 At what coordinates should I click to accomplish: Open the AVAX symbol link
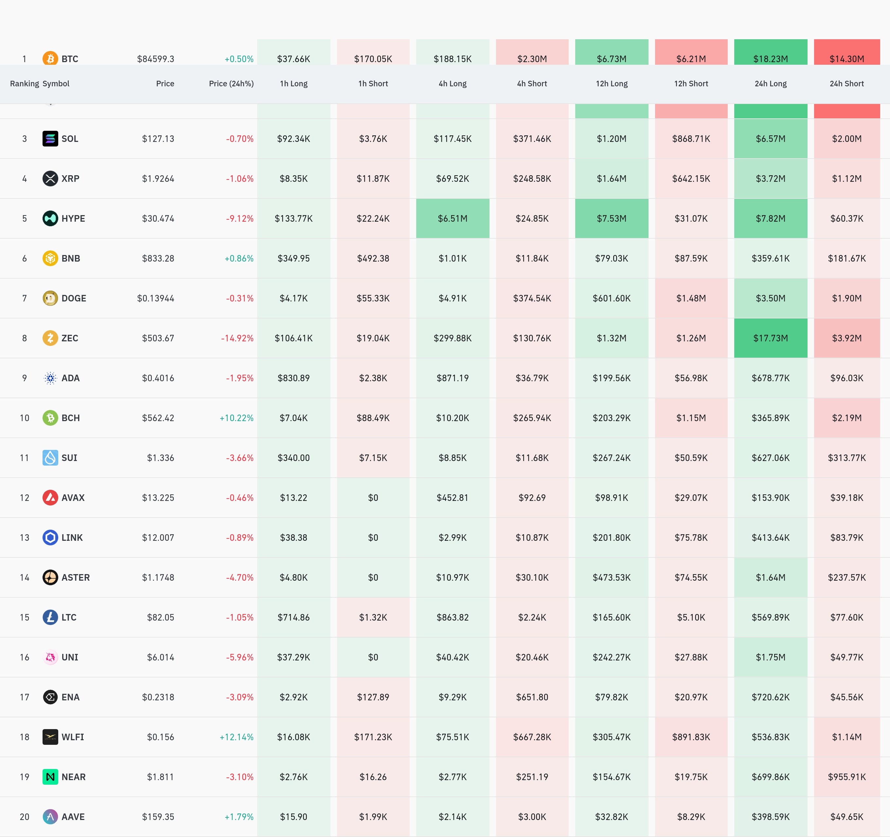[x=73, y=497]
